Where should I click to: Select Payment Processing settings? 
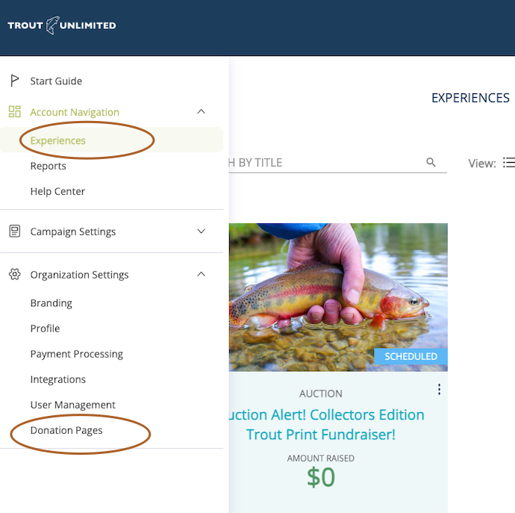(x=77, y=354)
